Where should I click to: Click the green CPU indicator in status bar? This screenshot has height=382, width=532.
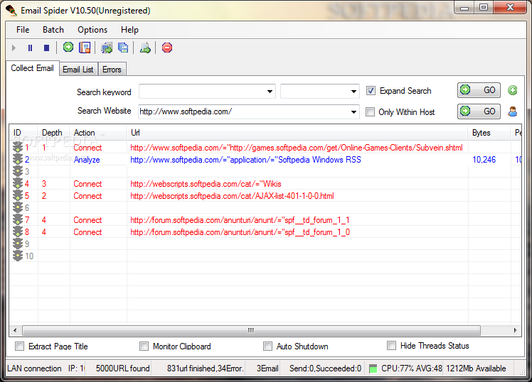pyautogui.click(x=373, y=369)
